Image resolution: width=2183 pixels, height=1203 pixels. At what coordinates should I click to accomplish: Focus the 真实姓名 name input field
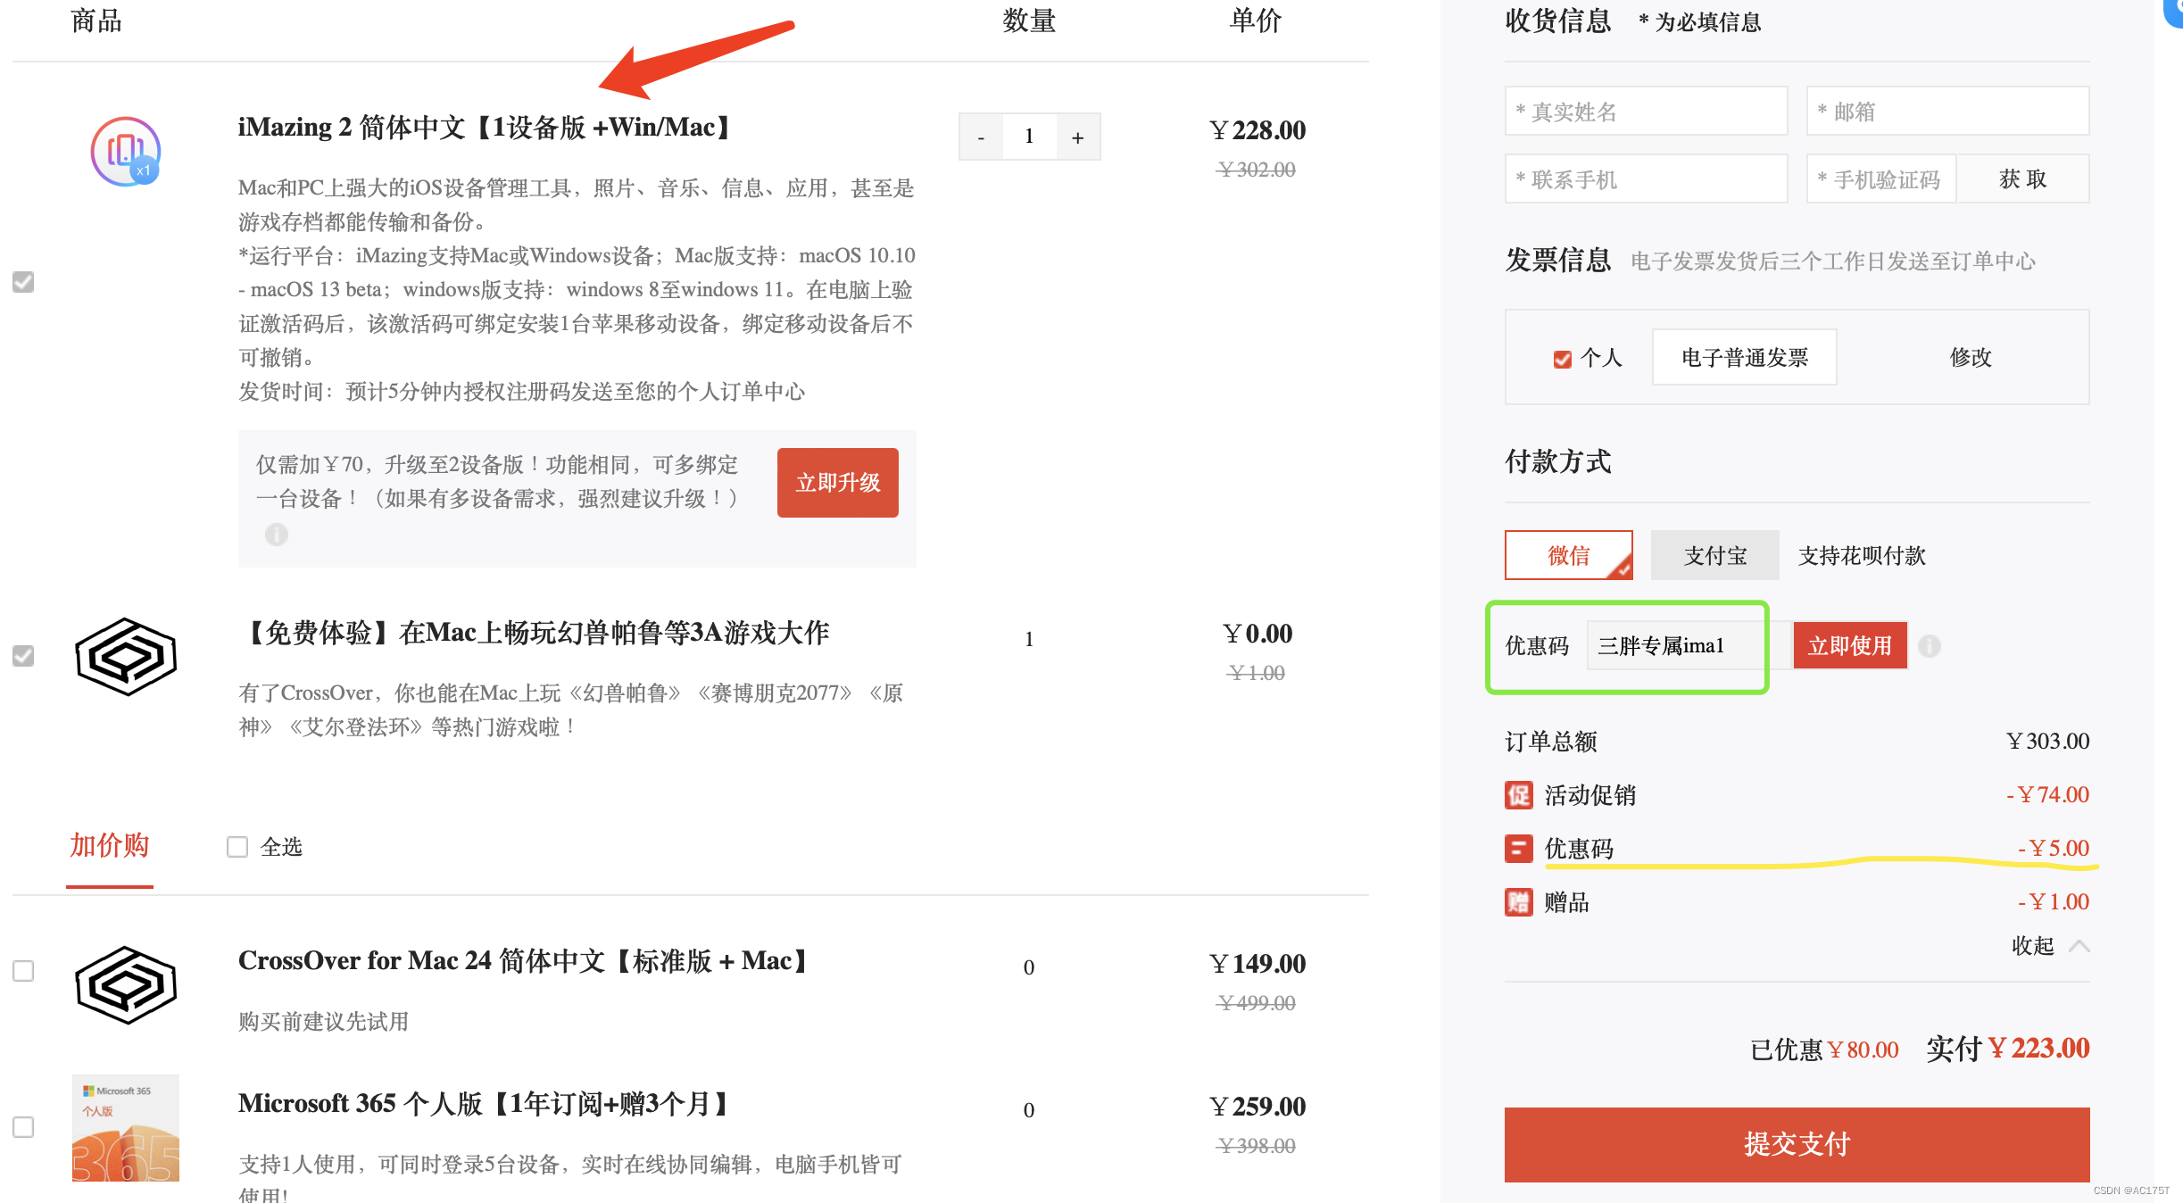click(x=1647, y=112)
